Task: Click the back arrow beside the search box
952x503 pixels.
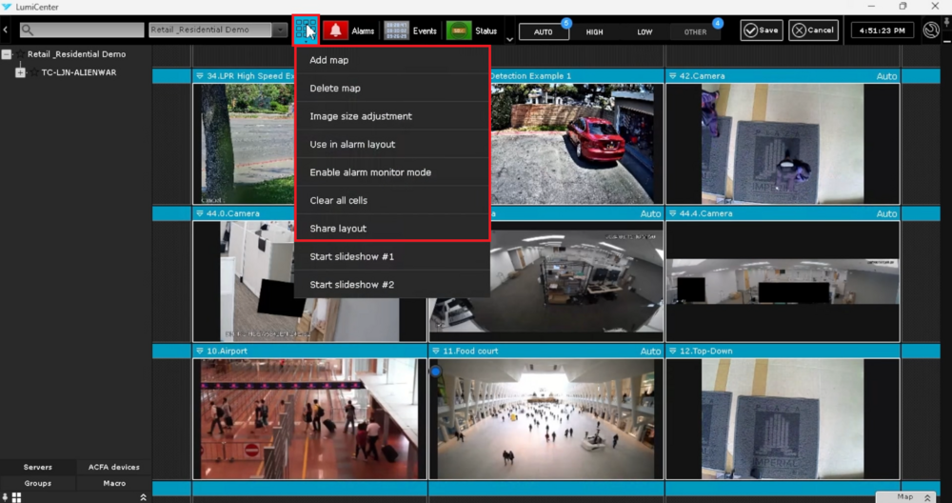Action: click(x=6, y=30)
